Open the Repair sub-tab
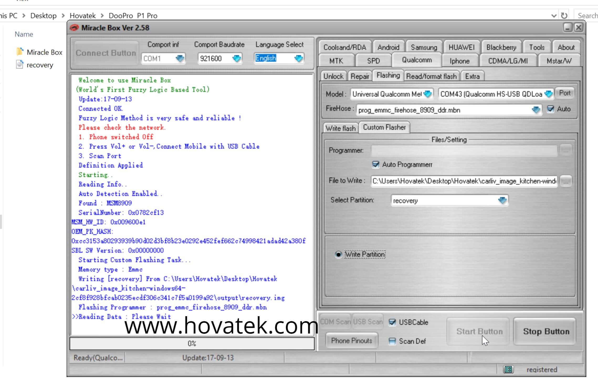The image size is (598, 380). 360,76
